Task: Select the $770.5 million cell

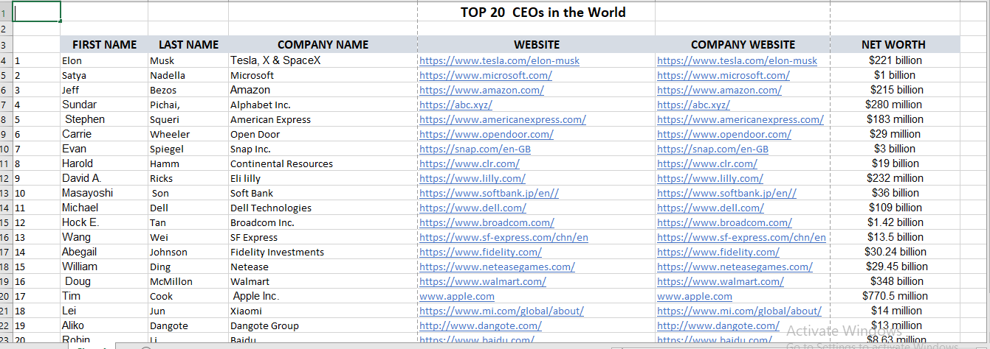Action: click(x=895, y=296)
